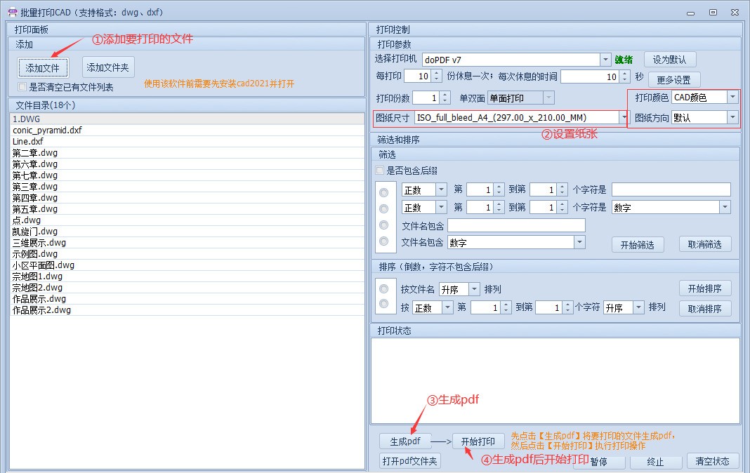Viewport: 750px width, 473px height.
Task: Click the 每打印 count spinner
Action: tap(423, 76)
